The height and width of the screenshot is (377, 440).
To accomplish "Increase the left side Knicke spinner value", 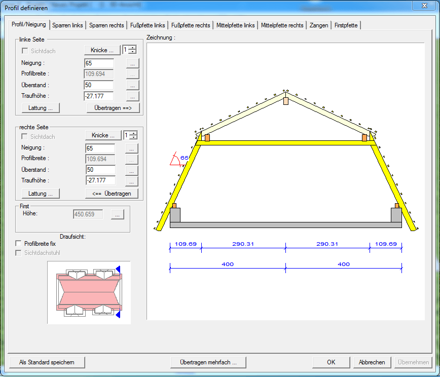I will pyautogui.click(x=133, y=48).
